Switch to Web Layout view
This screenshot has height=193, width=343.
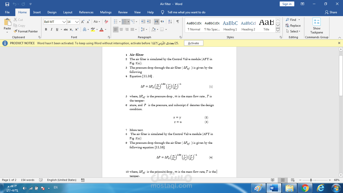[293, 180]
